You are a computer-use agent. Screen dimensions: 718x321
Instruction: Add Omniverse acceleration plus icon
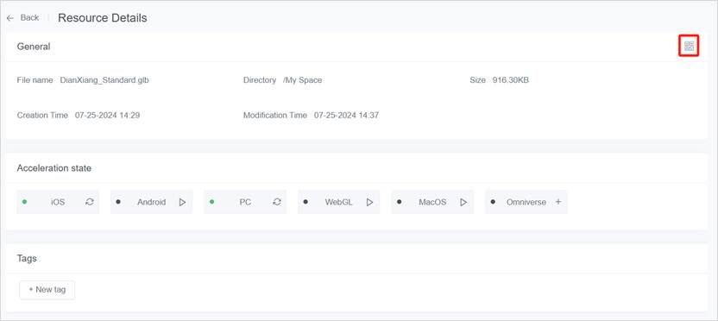point(558,202)
